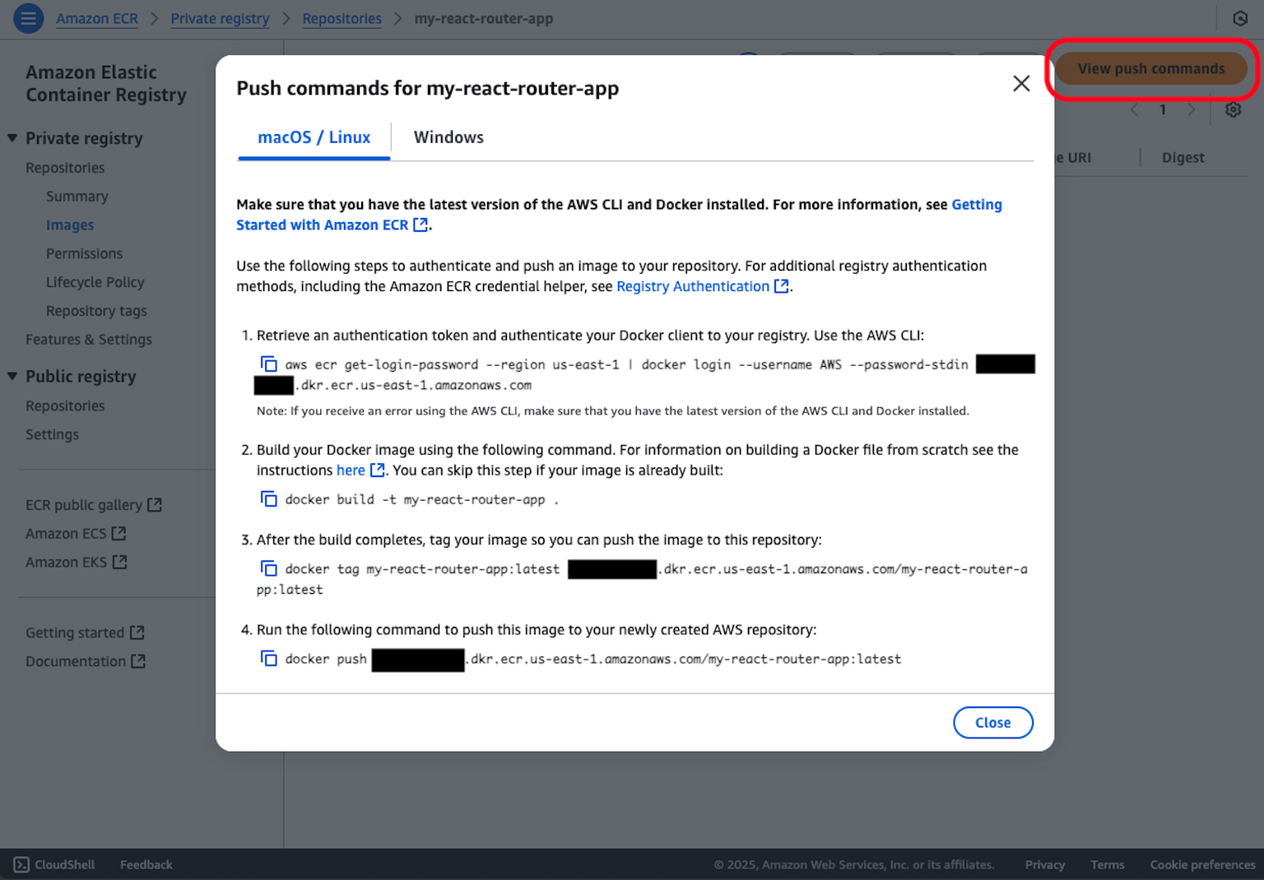
Task: Launch CloudShell from the footer
Action: point(53,864)
